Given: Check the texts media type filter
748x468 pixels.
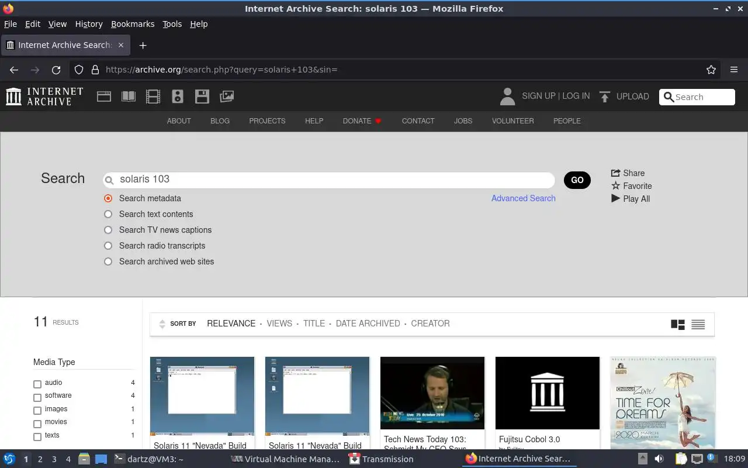Looking at the screenshot, I should coord(37,437).
